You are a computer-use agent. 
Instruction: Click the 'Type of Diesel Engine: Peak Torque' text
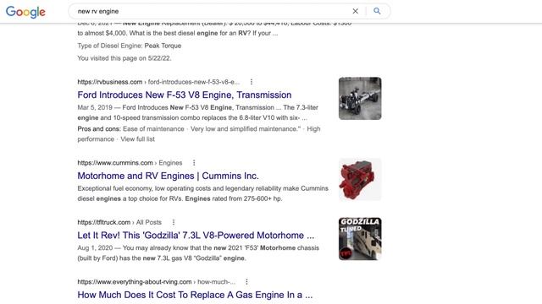pos(130,46)
